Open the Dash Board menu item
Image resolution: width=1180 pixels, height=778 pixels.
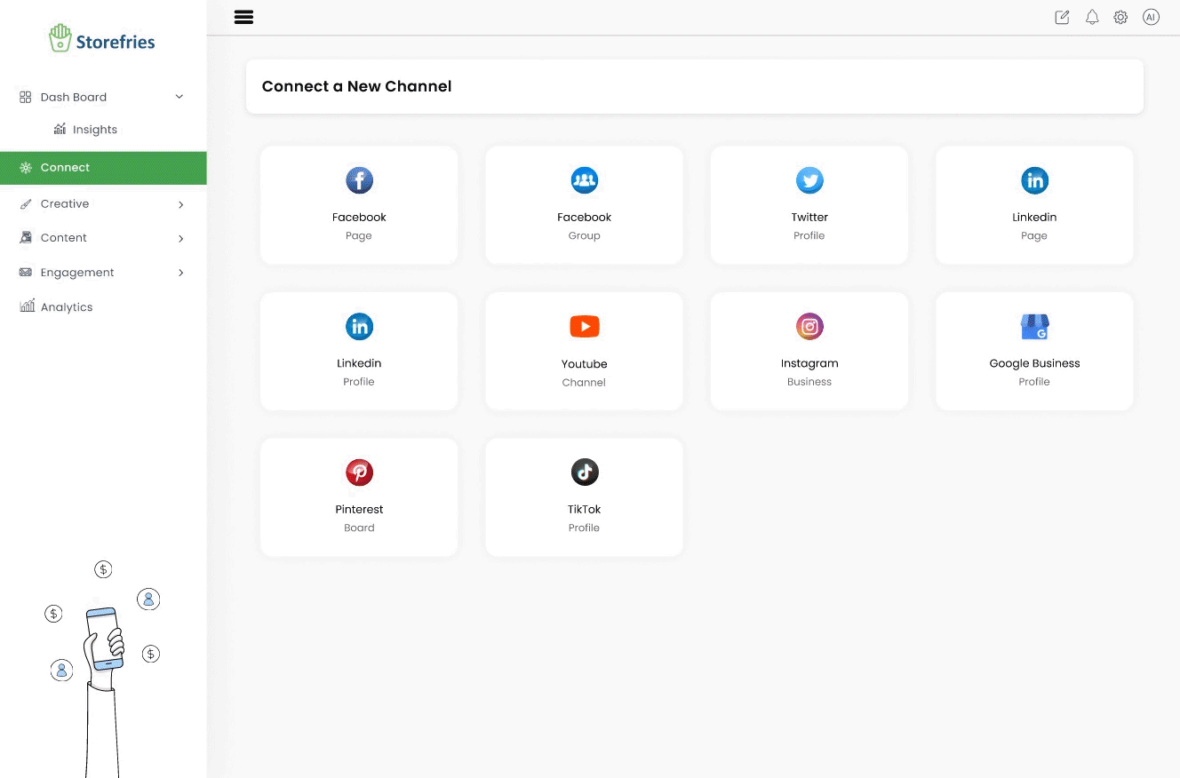click(x=103, y=97)
